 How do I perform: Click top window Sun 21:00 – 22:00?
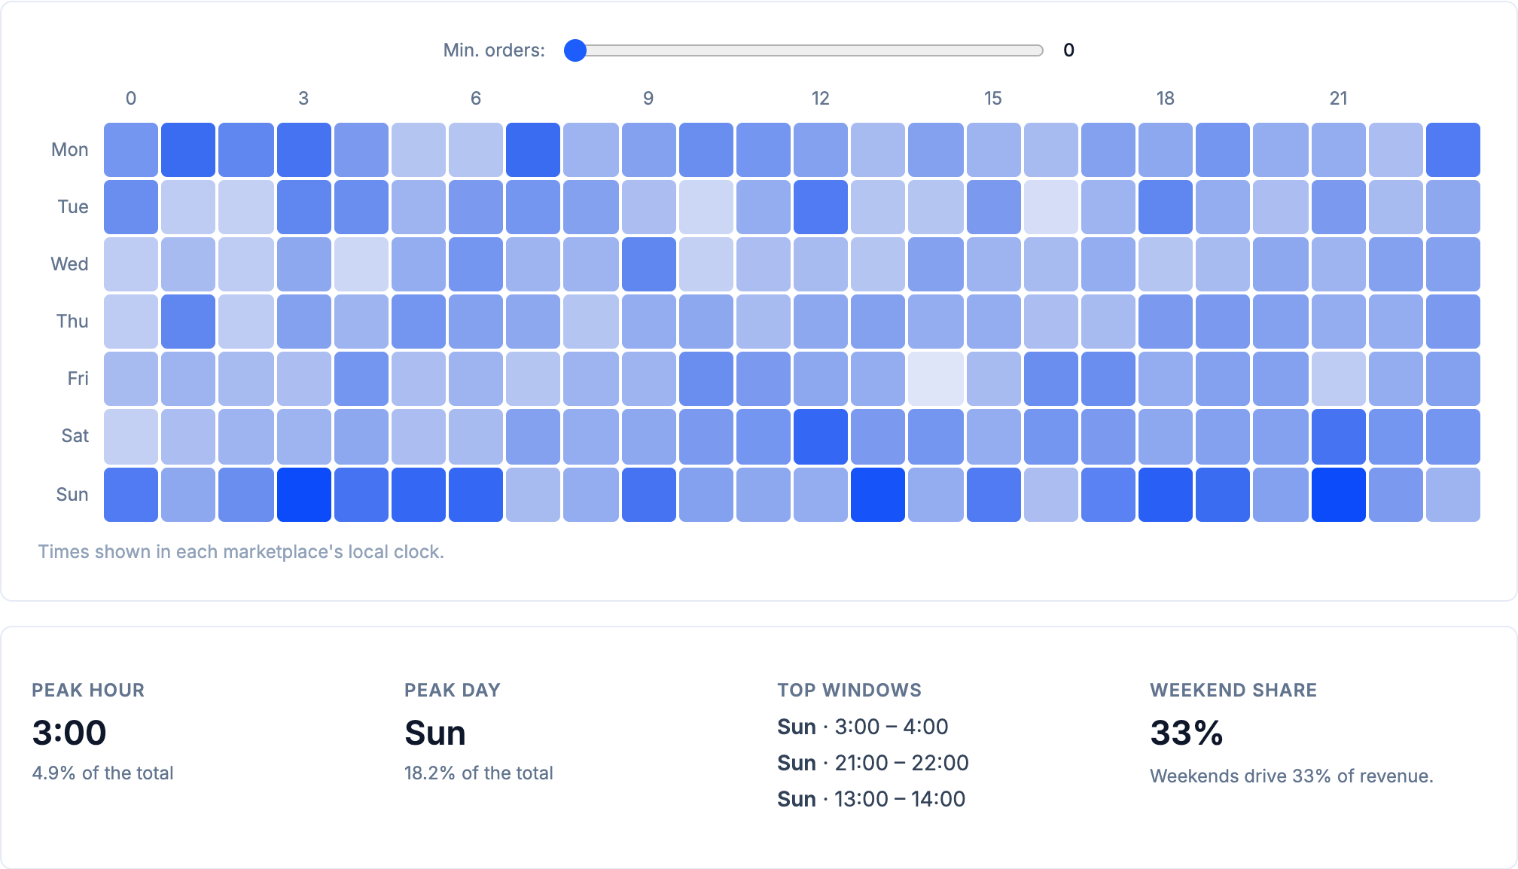(x=873, y=763)
